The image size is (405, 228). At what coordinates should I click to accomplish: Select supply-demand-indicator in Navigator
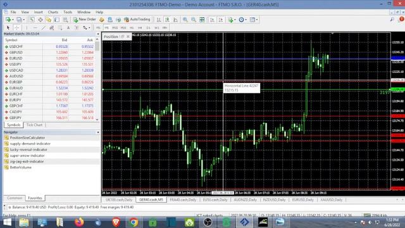(30, 144)
